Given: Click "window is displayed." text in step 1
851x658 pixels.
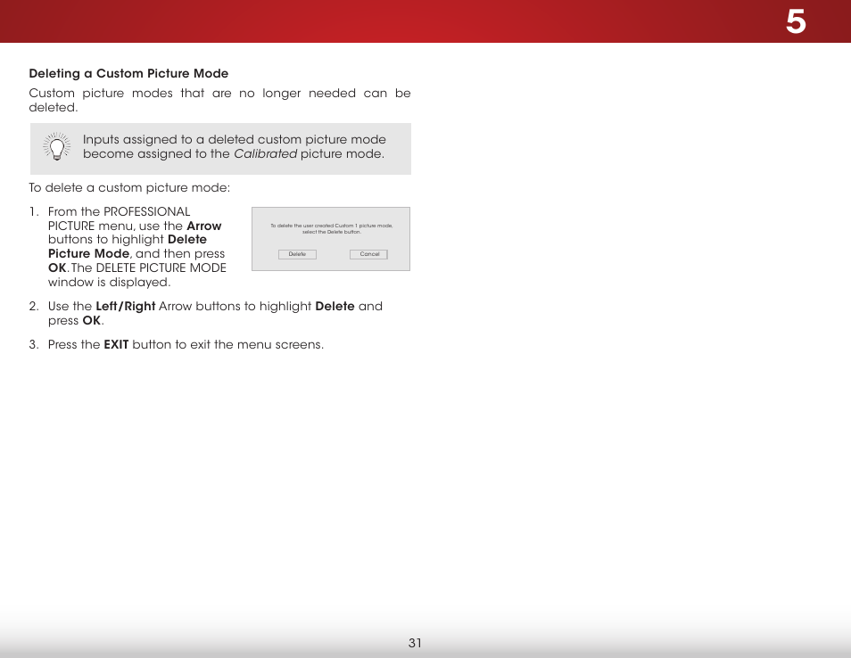Looking at the screenshot, I should [109, 282].
